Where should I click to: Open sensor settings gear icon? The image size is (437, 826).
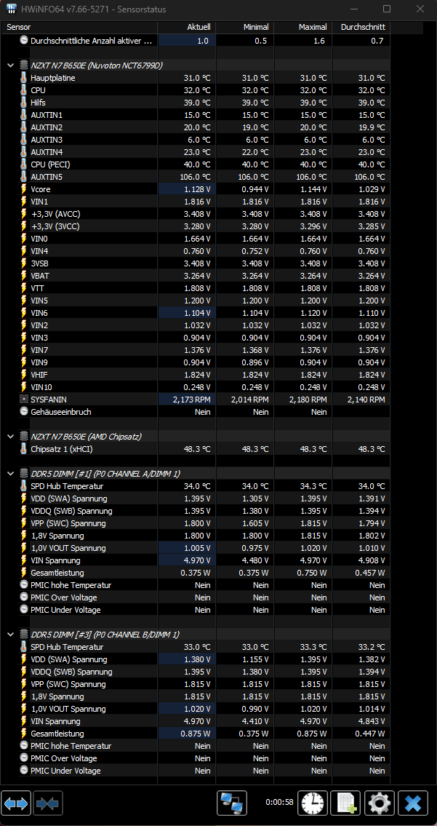click(x=380, y=804)
